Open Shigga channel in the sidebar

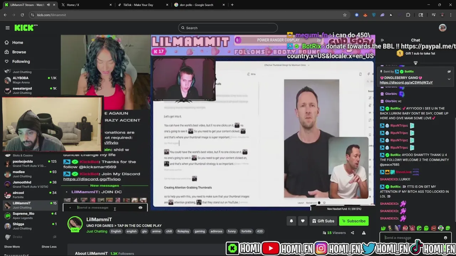30,226
